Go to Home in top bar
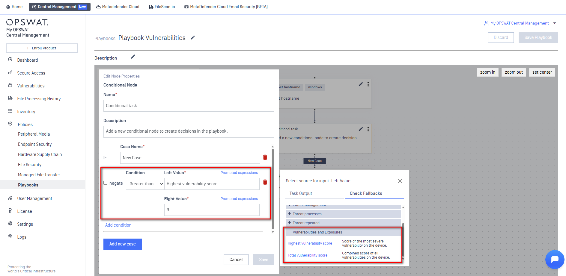 point(14,7)
